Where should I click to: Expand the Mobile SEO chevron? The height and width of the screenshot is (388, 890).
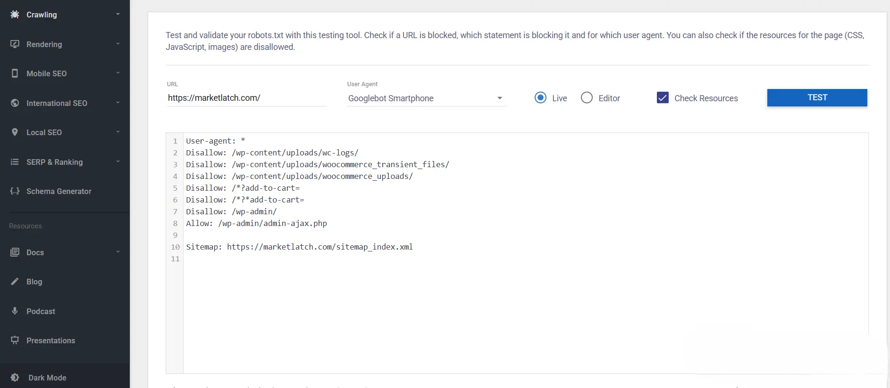[118, 73]
